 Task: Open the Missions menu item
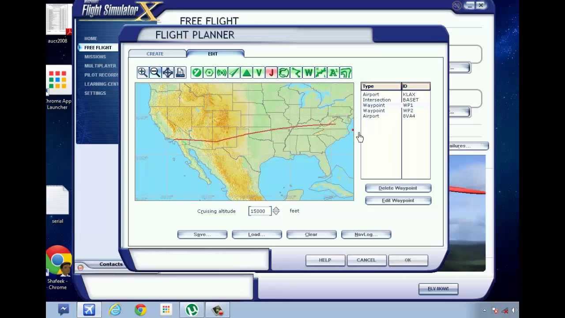pyautogui.click(x=95, y=57)
